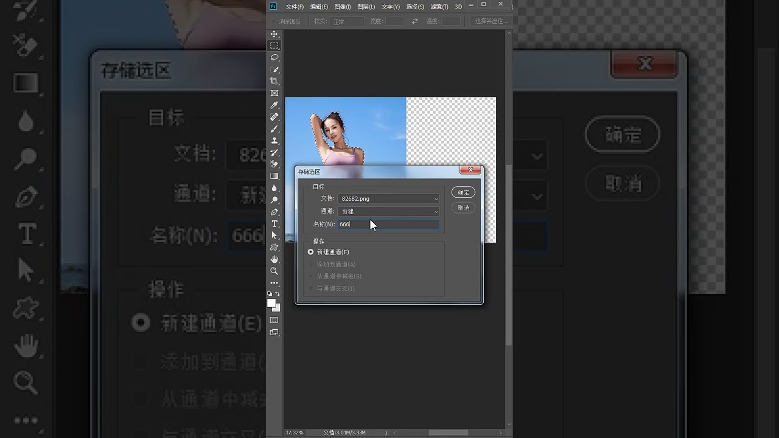
Task: Open the 文件(F) menu
Action: tap(295, 7)
